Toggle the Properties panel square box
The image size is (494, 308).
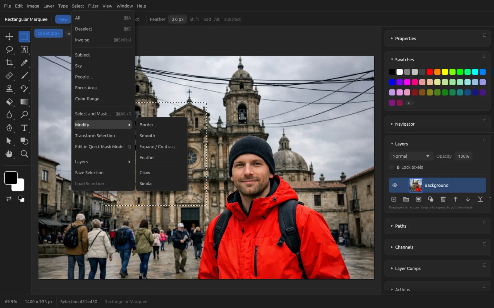[x=484, y=35]
